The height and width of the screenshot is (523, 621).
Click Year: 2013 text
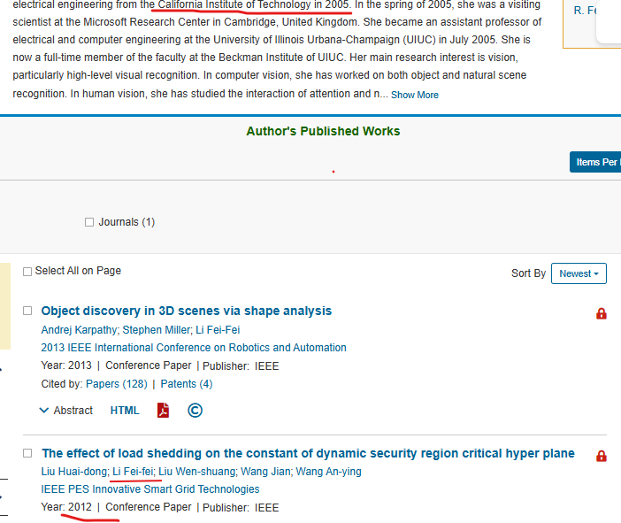tap(66, 365)
